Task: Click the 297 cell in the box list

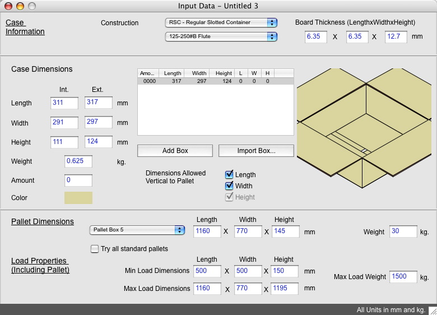Action: point(202,81)
